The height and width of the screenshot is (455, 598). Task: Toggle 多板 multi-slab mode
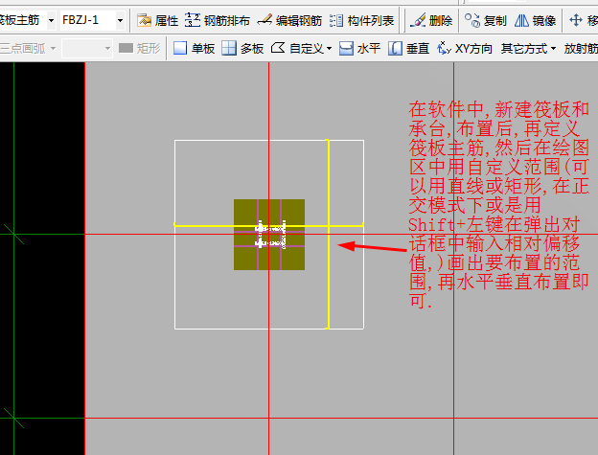tap(242, 49)
